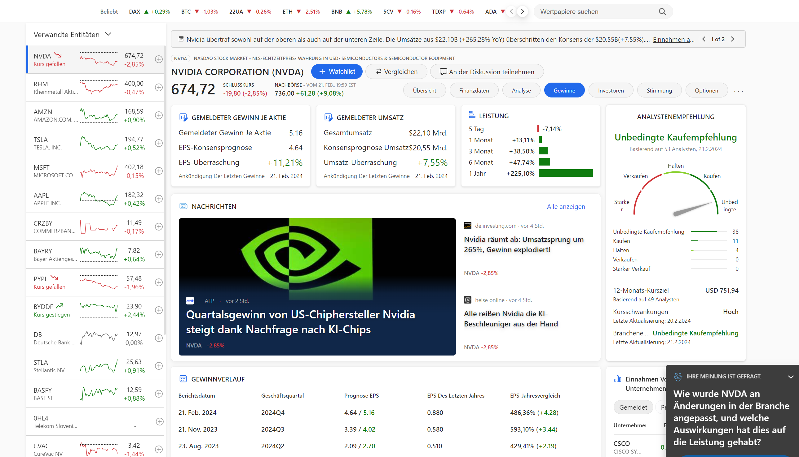Switch to Übersicht tab

pyautogui.click(x=424, y=90)
